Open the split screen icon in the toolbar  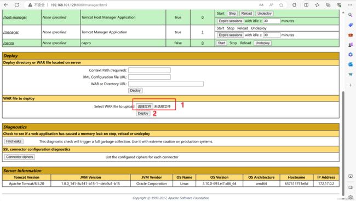pyautogui.click(x=306, y=5)
